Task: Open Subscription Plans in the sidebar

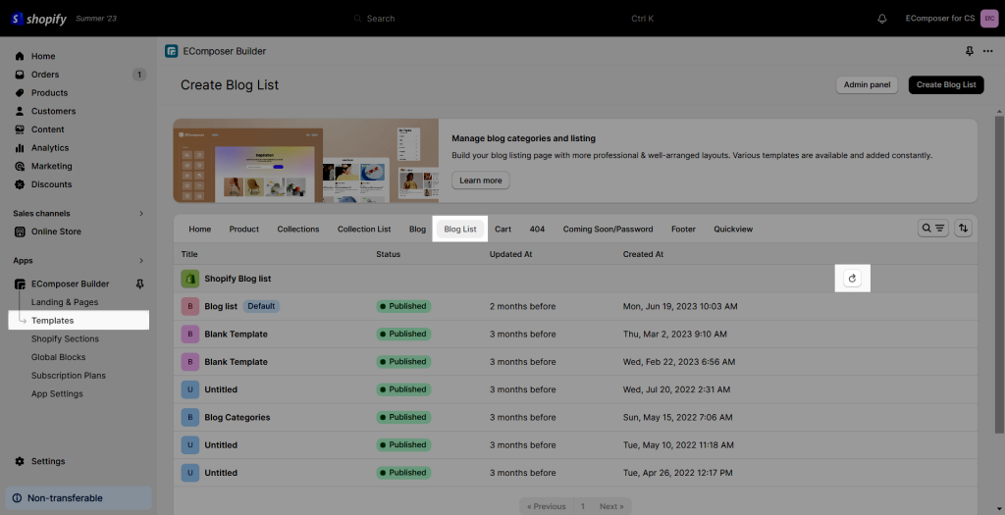Action: click(x=69, y=376)
